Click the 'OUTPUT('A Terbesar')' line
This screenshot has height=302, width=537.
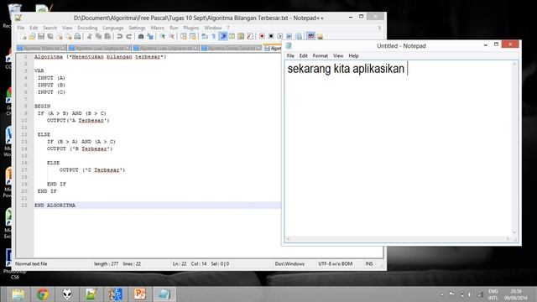coord(78,121)
